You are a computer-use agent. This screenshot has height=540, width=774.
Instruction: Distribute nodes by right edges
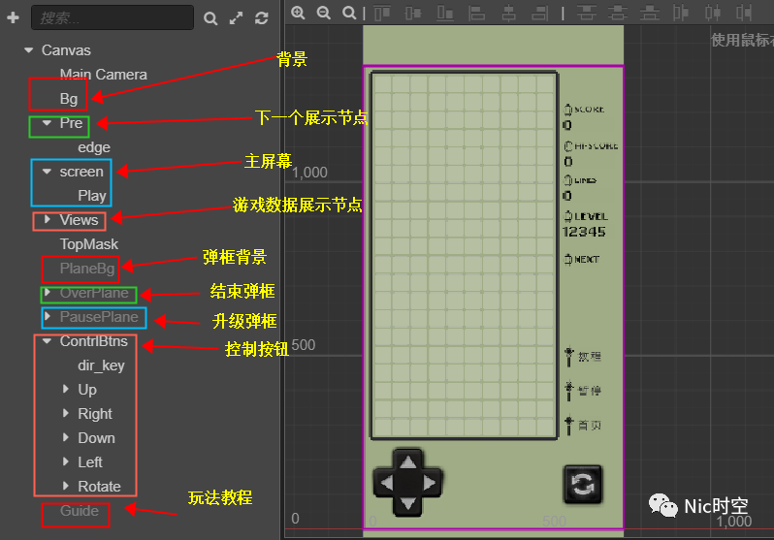pos(744,13)
